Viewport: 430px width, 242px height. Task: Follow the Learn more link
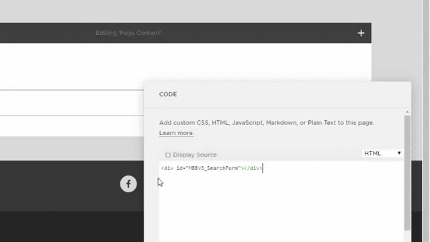pyautogui.click(x=176, y=133)
